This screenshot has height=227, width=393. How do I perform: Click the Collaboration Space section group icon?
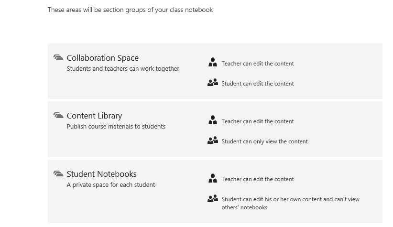pyautogui.click(x=58, y=57)
